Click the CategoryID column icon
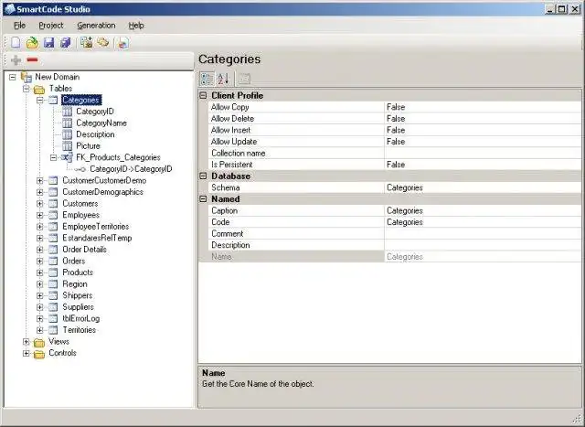585x427 pixels. pos(67,112)
